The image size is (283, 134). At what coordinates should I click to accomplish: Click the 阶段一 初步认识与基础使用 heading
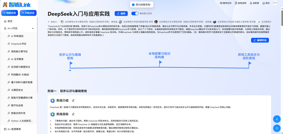pyautogui.click(x=67, y=91)
